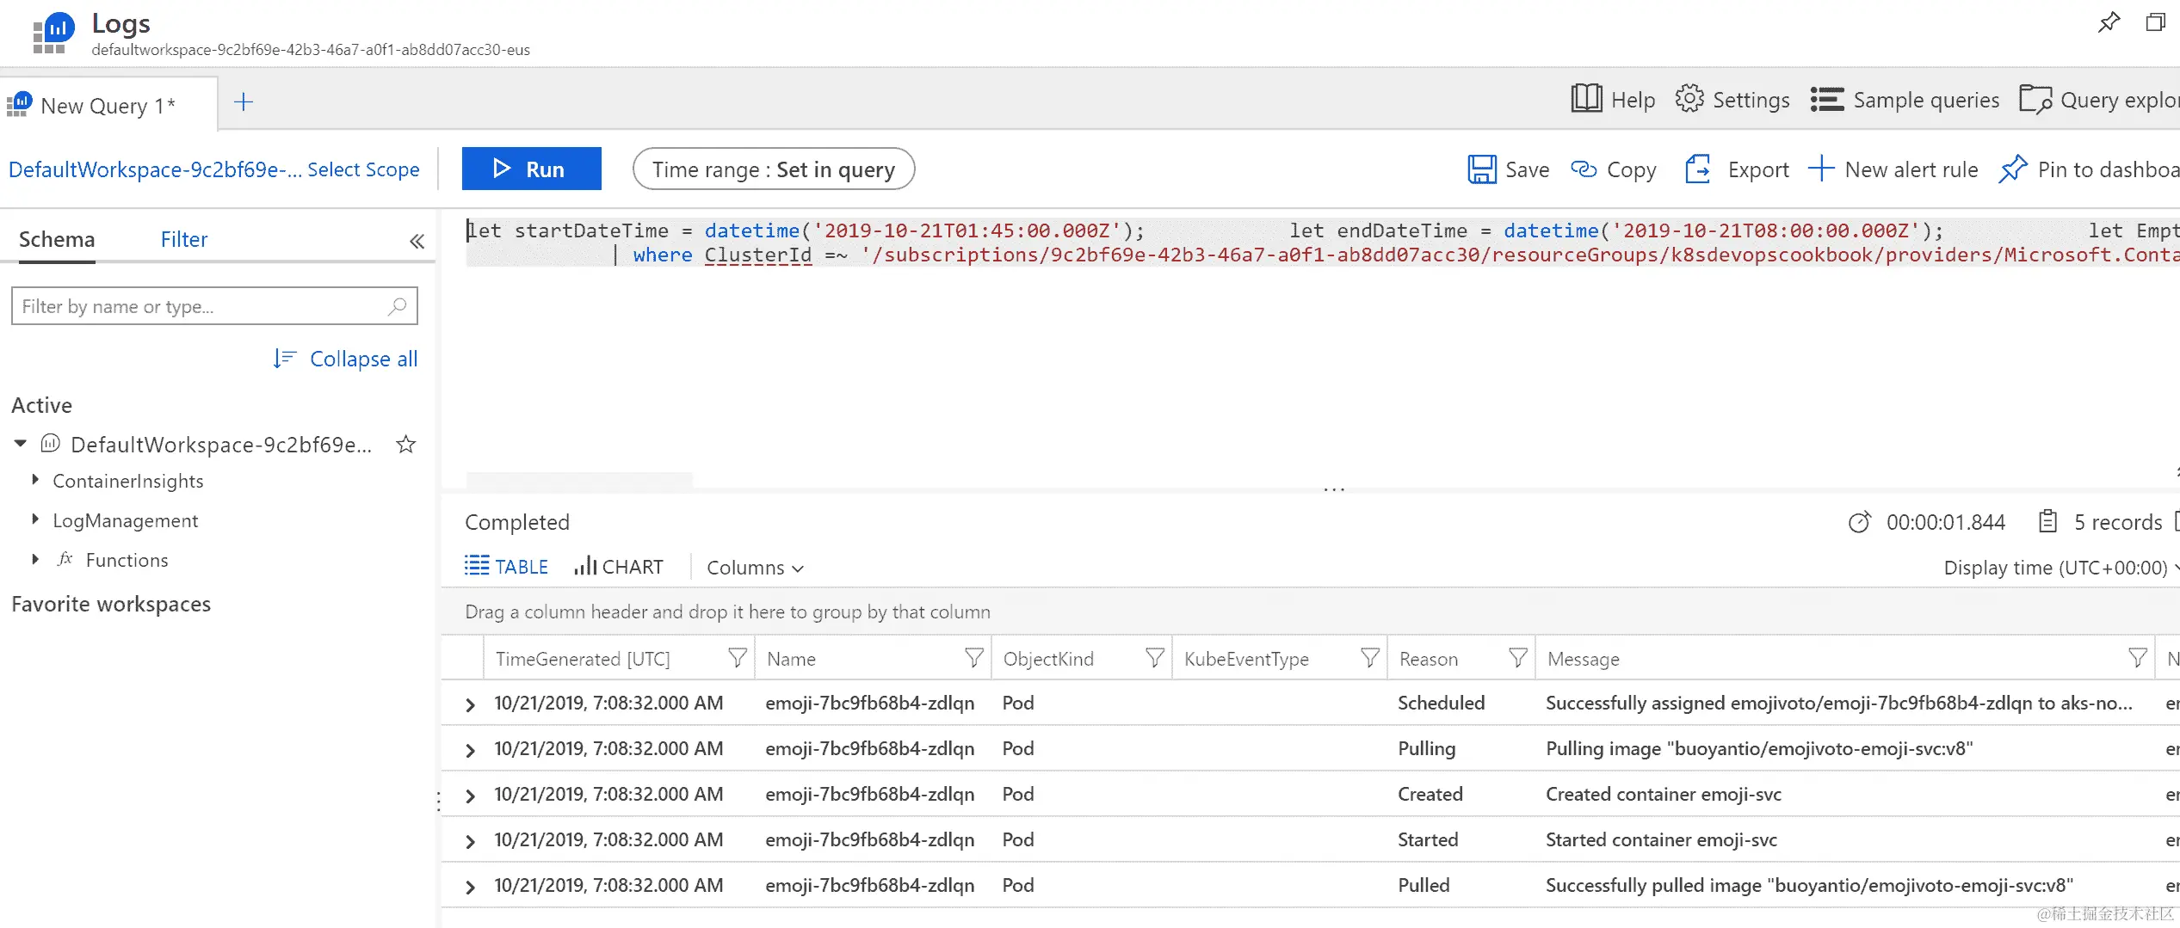Pin the Logs blade with pushpin icon

(x=2109, y=22)
